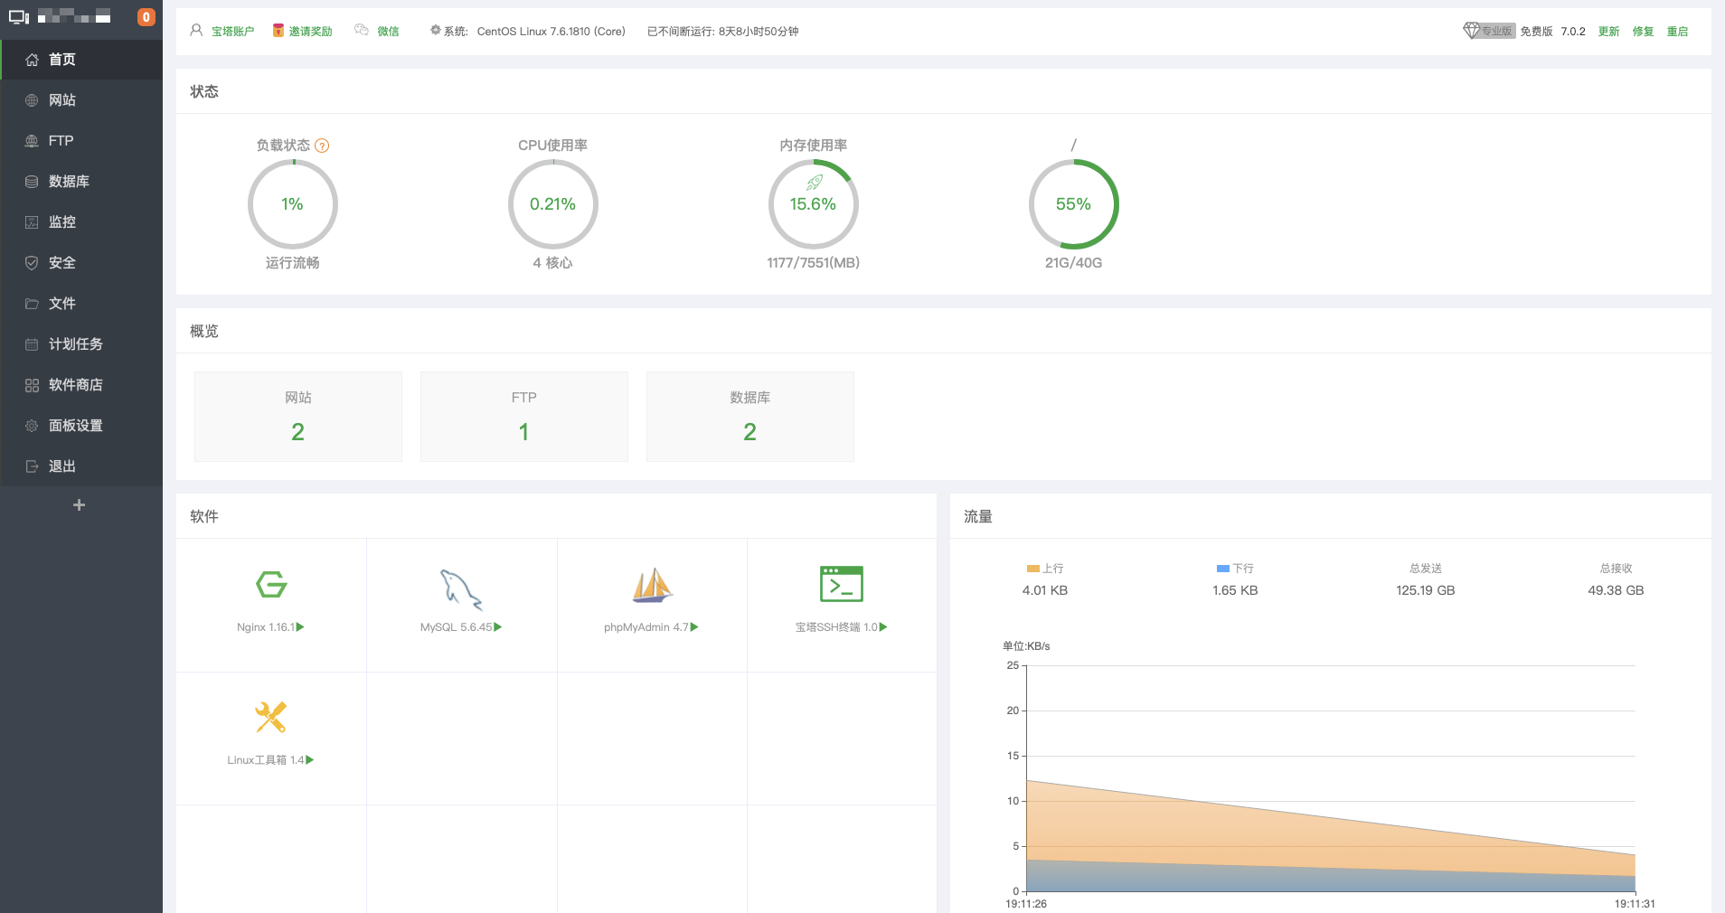Open the Linux工具箱 tools icon
The height and width of the screenshot is (913, 1725).
pos(271,718)
